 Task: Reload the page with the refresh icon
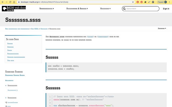click(x=10, y=2)
